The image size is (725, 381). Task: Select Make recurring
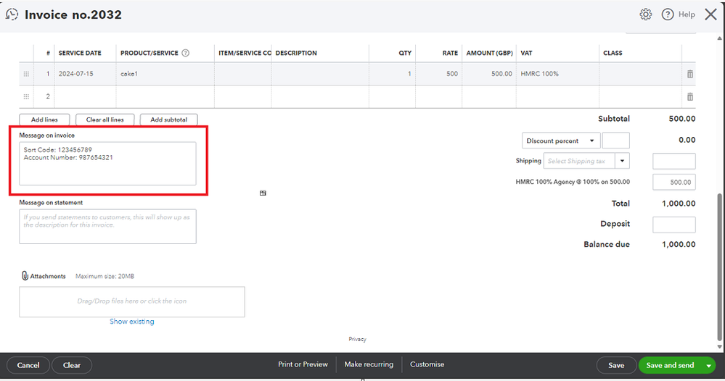click(x=369, y=364)
